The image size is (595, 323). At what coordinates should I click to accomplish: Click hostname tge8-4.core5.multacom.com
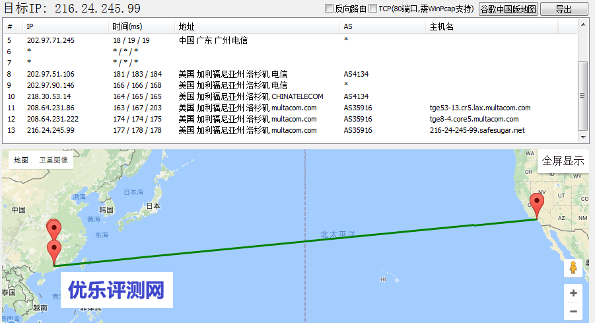click(474, 119)
